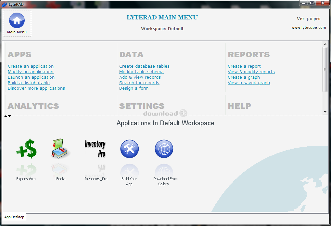
Task: Open View a saved graph link
Action: point(249,83)
